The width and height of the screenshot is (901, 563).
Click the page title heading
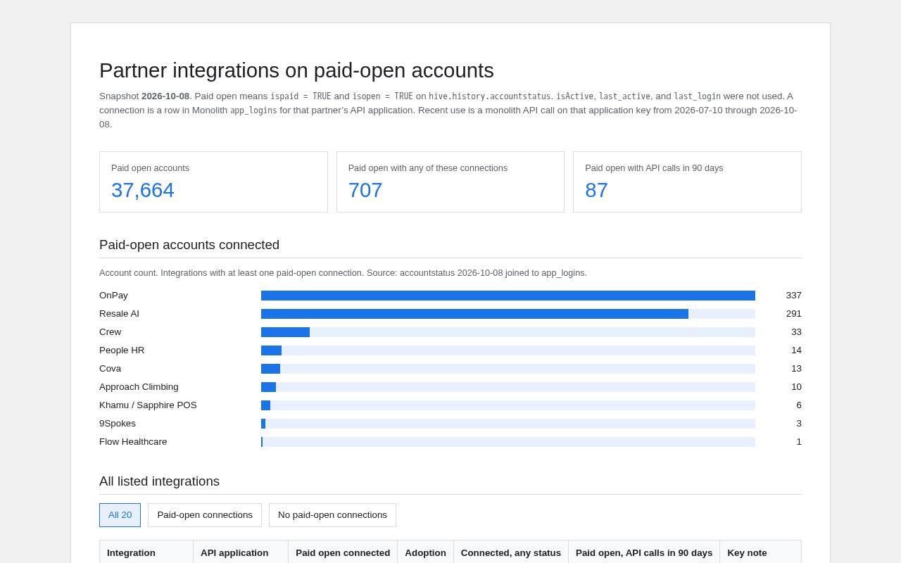pyautogui.click(x=296, y=70)
